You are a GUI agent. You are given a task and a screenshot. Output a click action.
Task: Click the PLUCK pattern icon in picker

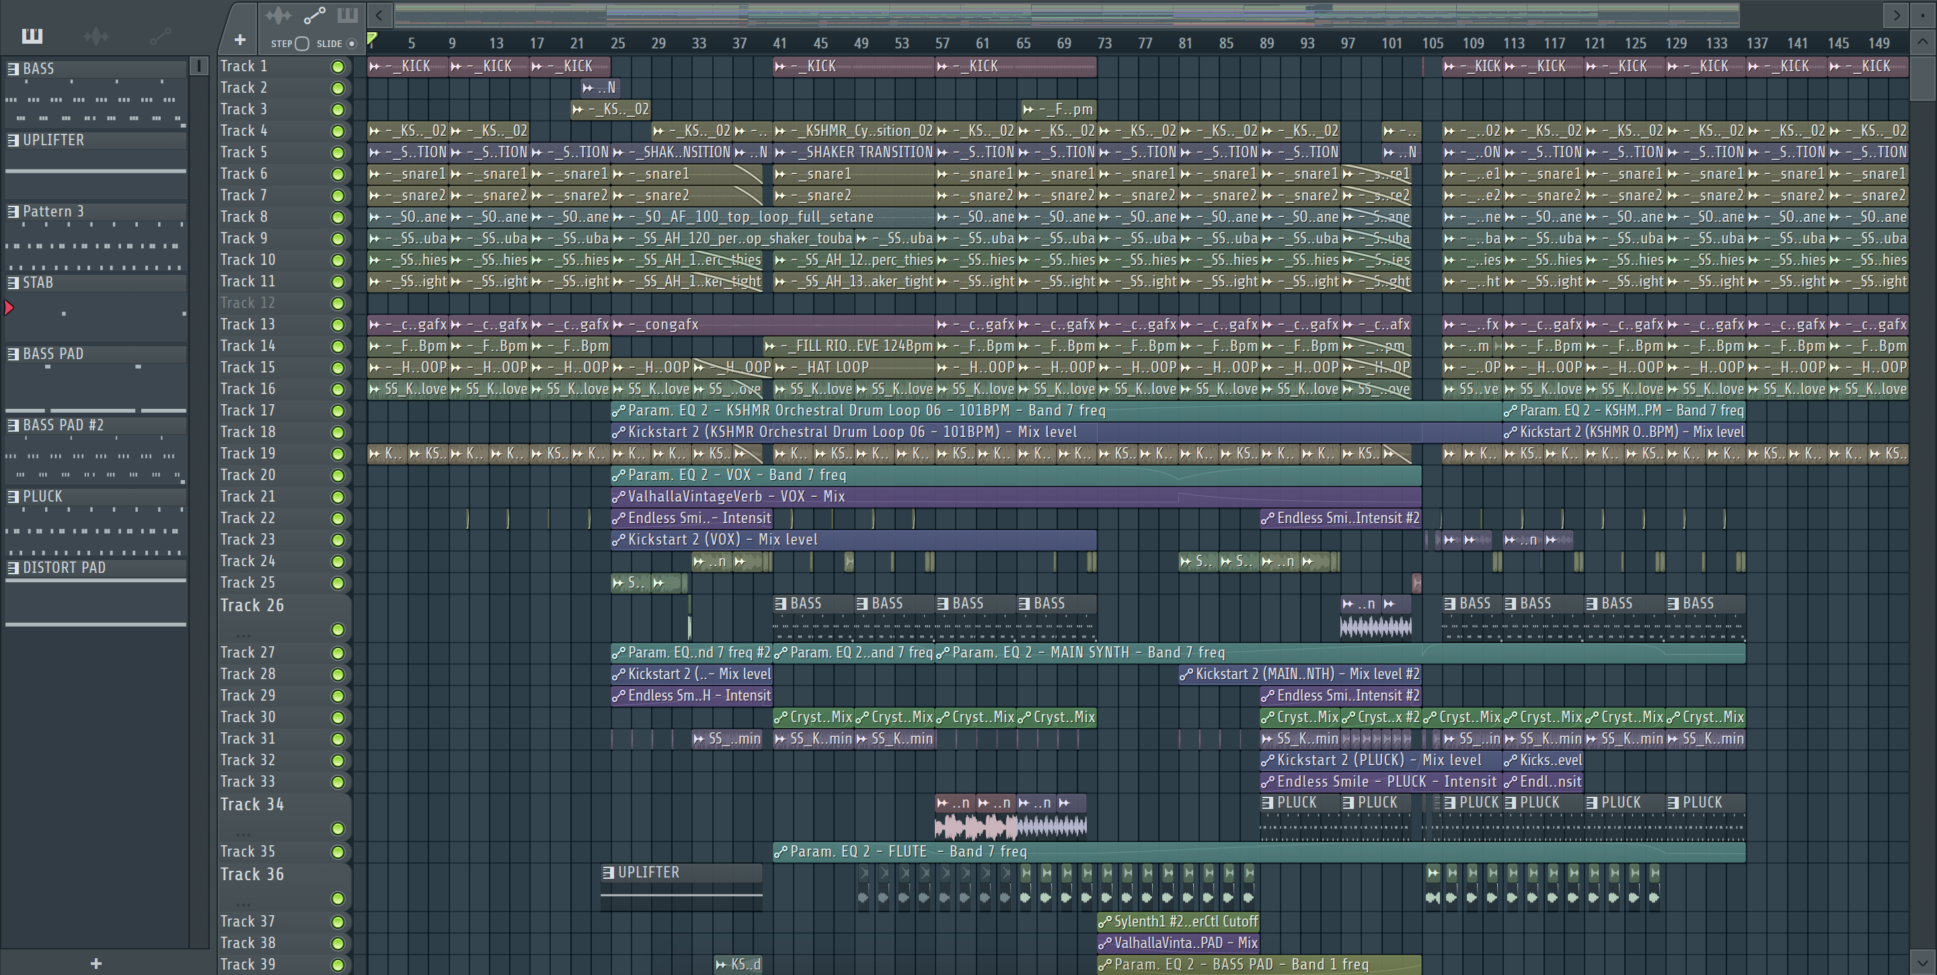coord(13,496)
